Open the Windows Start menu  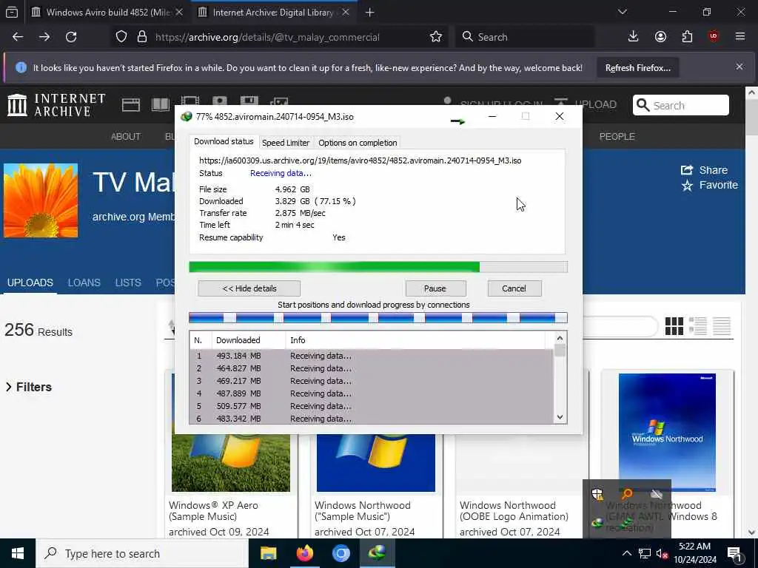click(18, 553)
